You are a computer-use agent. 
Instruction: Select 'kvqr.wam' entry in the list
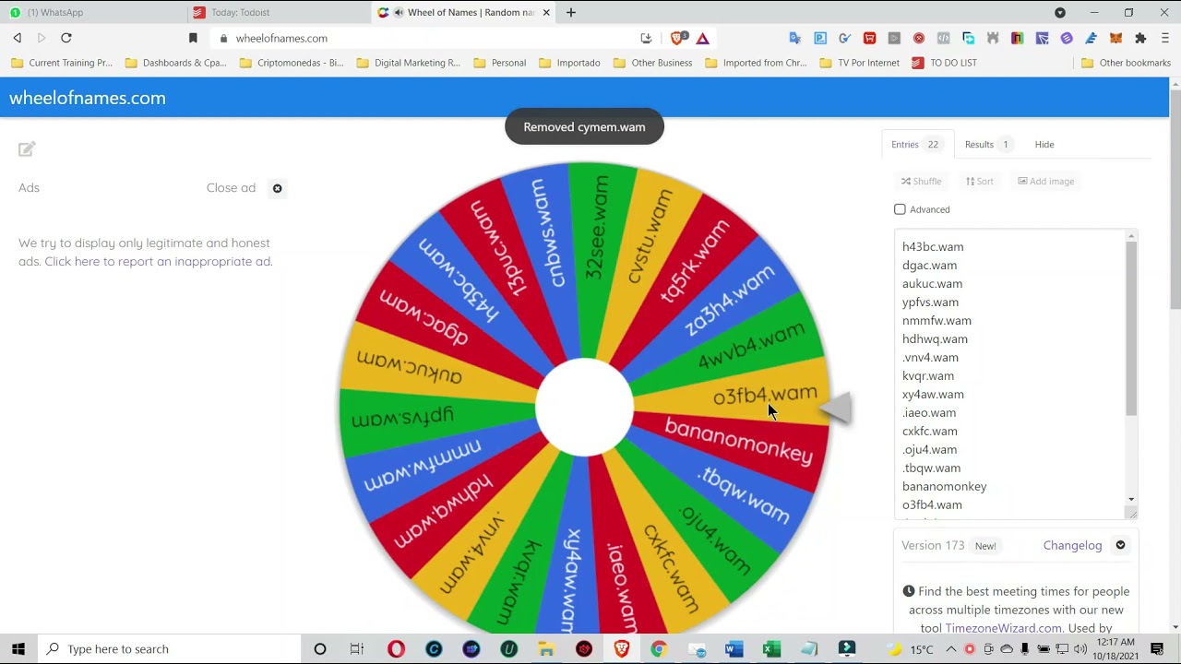[x=928, y=376]
